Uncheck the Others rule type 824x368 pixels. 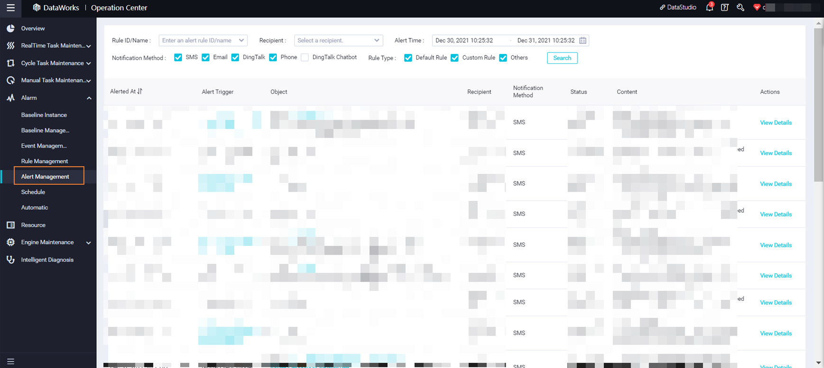pyautogui.click(x=503, y=58)
